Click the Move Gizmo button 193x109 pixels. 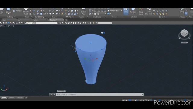(141, 12)
